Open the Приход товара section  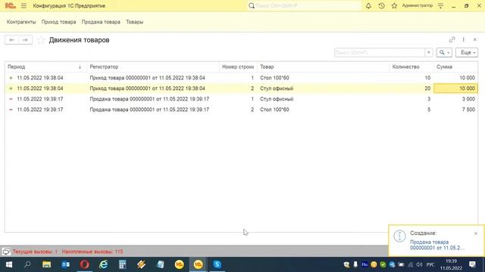tap(59, 22)
